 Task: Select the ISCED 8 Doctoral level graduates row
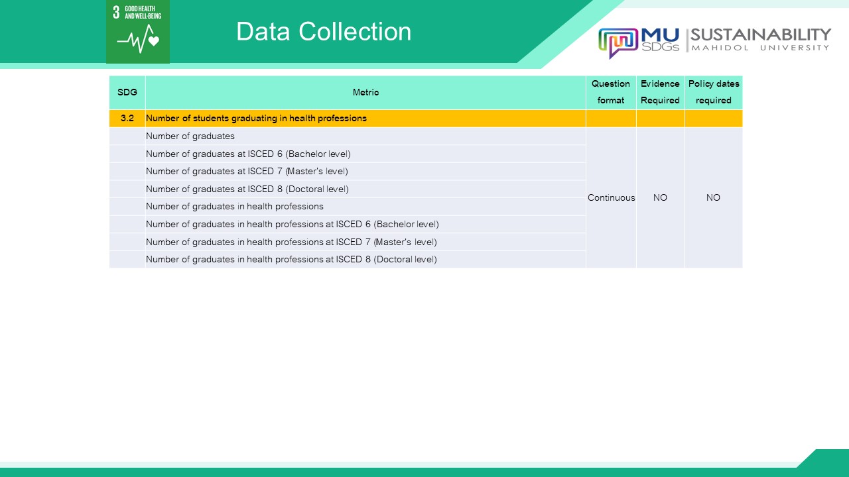(x=247, y=189)
